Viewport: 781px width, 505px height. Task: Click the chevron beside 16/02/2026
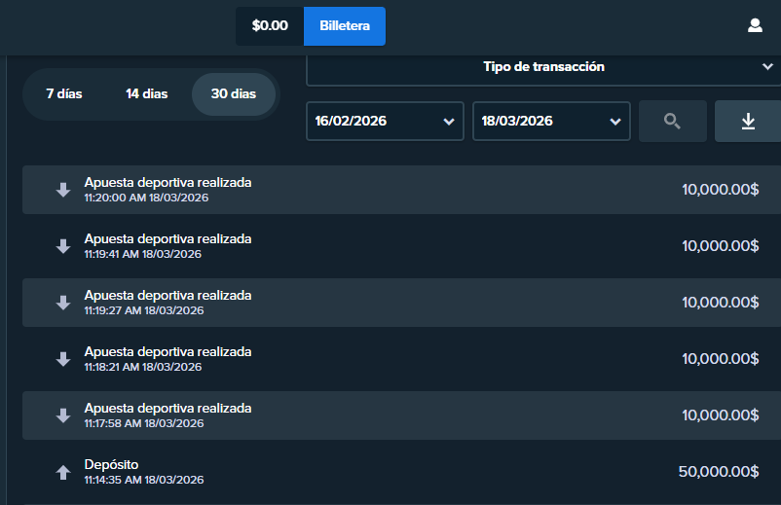[449, 122]
